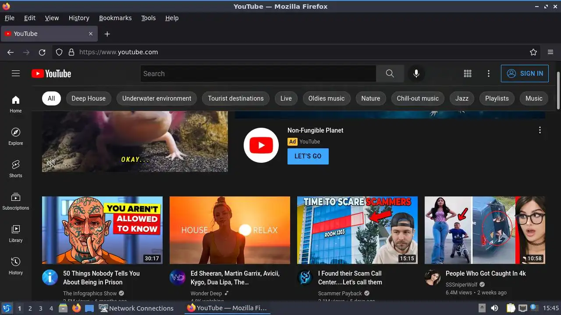Open Library in sidebar
The image size is (561, 315).
16,234
